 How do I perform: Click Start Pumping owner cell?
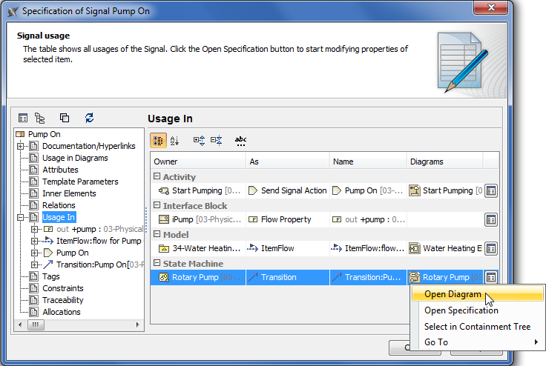pos(199,190)
